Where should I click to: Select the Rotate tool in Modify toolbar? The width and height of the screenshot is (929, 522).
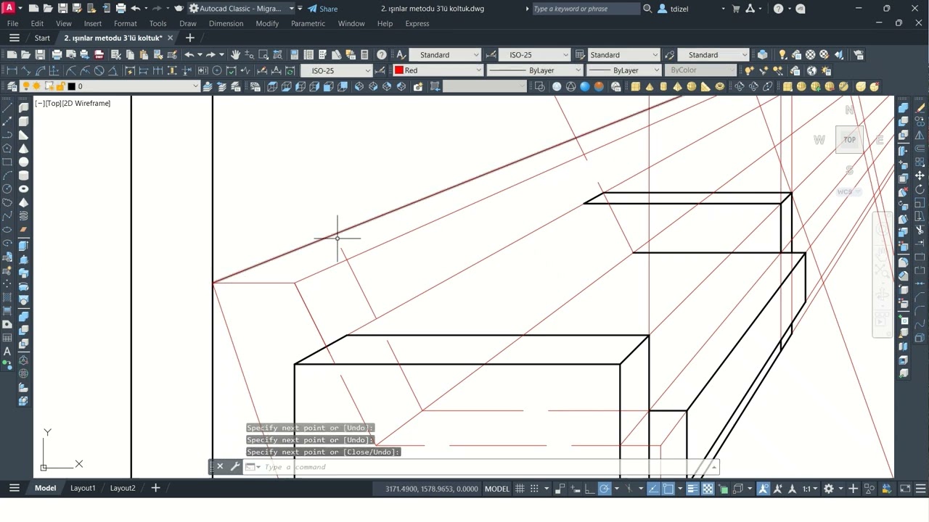pos(920,189)
